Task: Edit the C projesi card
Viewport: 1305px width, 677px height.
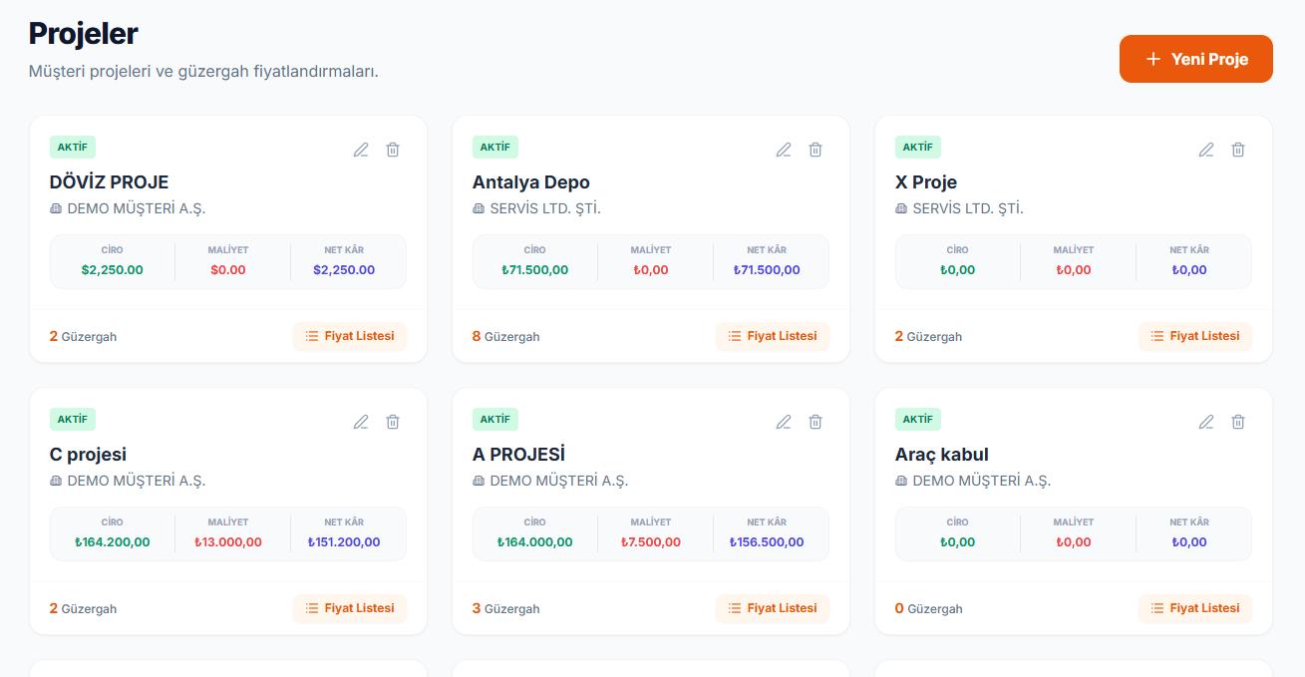Action: pyautogui.click(x=361, y=422)
